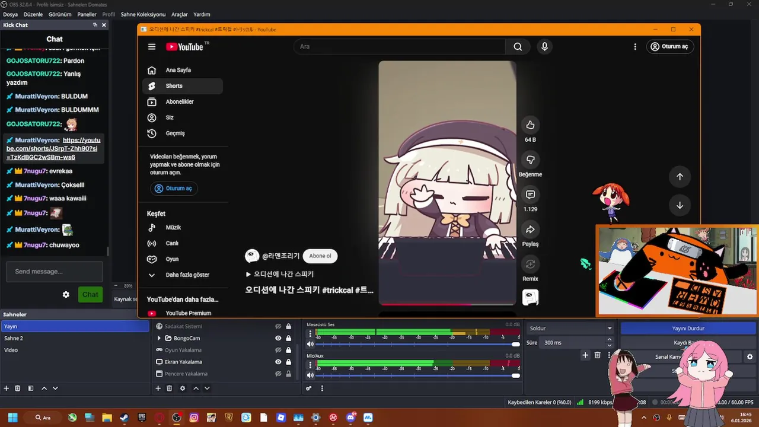Go to previous Short with up arrow
759x427 pixels.
680,176
